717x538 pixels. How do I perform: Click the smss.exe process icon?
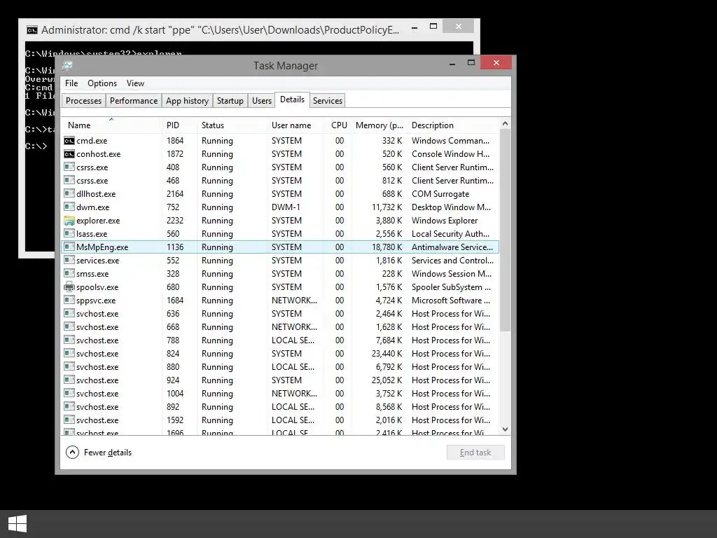69,274
